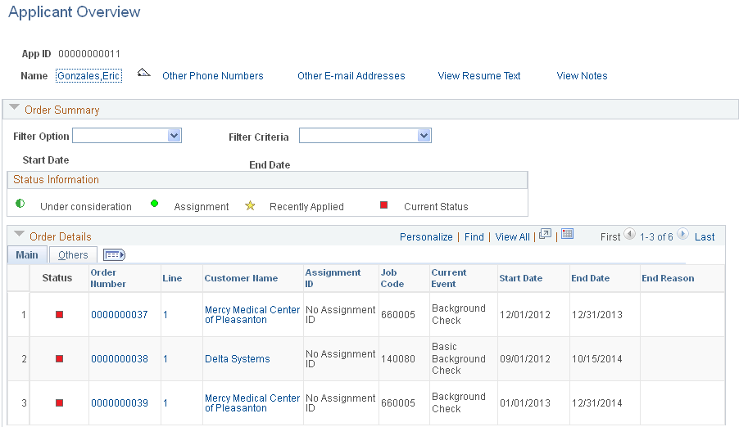739x427 pixels.
Task: Click the Last rows link
Action: tap(705, 236)
